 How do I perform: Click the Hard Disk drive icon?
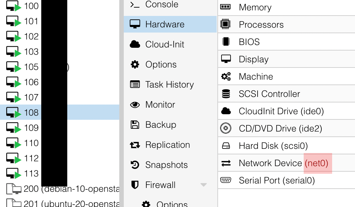point(226,146)
